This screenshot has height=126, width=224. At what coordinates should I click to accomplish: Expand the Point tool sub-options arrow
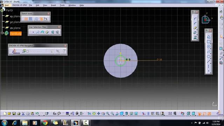click(x=211, y=73)
